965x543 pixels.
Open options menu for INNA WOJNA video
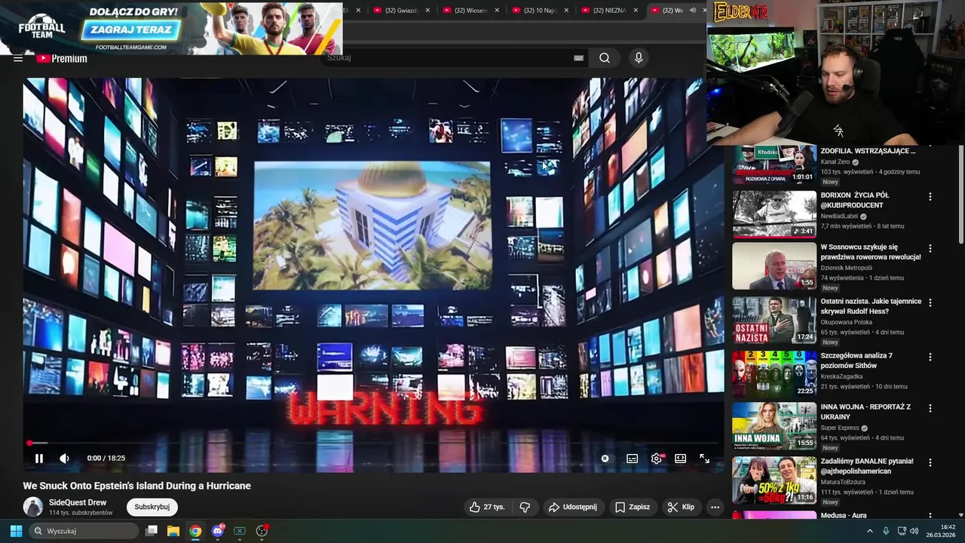[930, 408]
